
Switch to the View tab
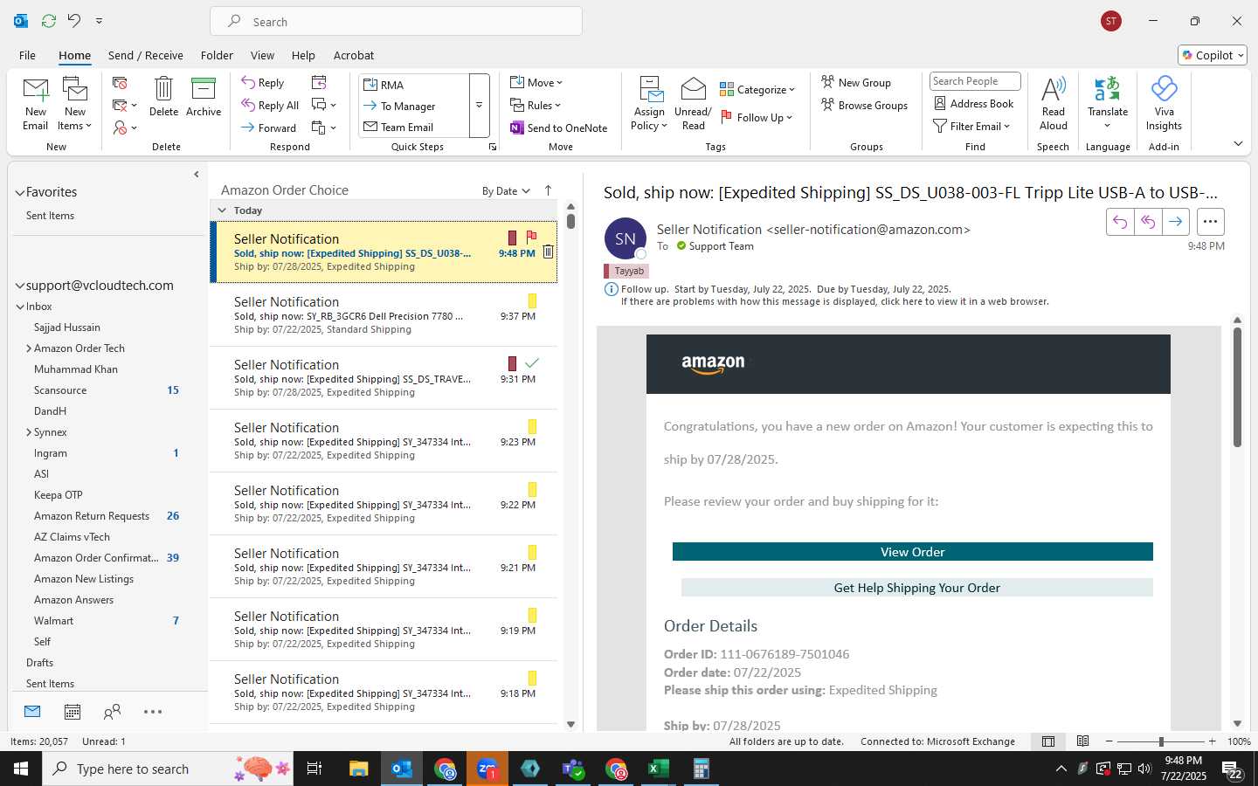click(262, 55)
